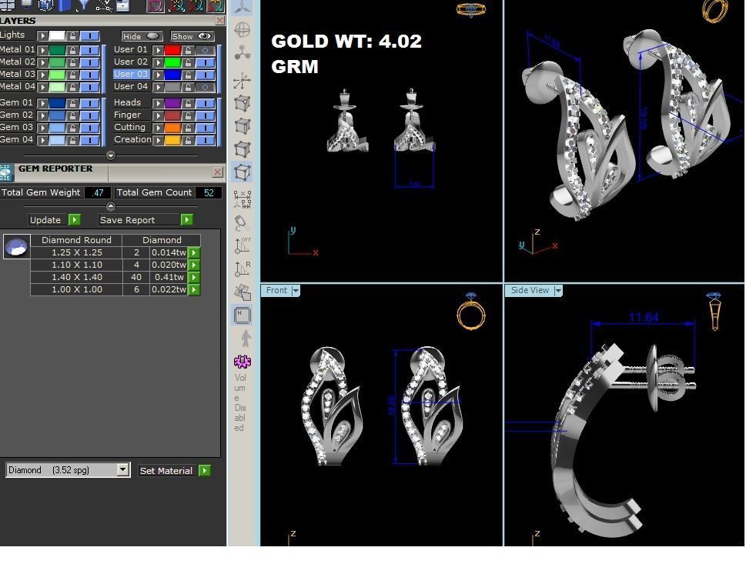746x574 pixels.
Task: Close the Gem Reporter panel
Action: pyautogui.click(x=217, y=172)
